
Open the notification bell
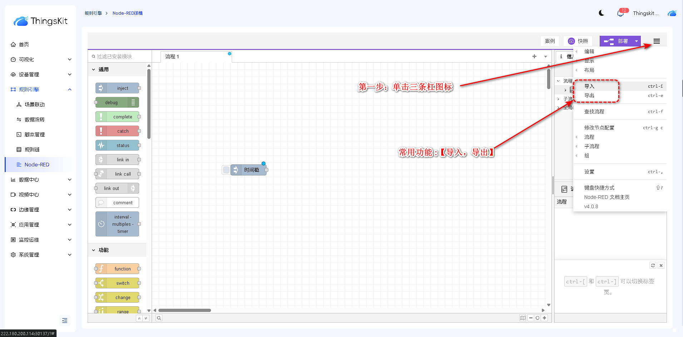pos(620,14)
